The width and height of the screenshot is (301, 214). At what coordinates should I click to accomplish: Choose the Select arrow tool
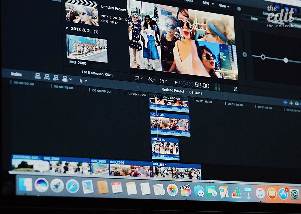pyautogui.click(x=81, y=80)
